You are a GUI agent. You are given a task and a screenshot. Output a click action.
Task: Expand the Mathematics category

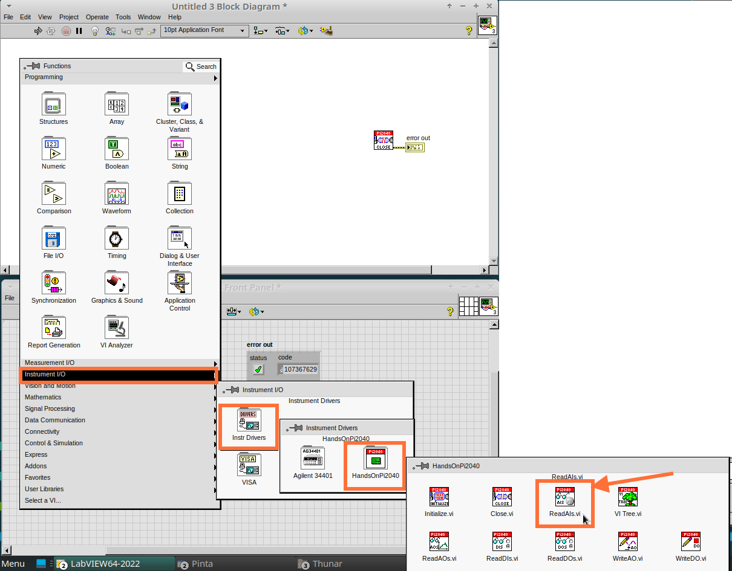coord(120,397)
